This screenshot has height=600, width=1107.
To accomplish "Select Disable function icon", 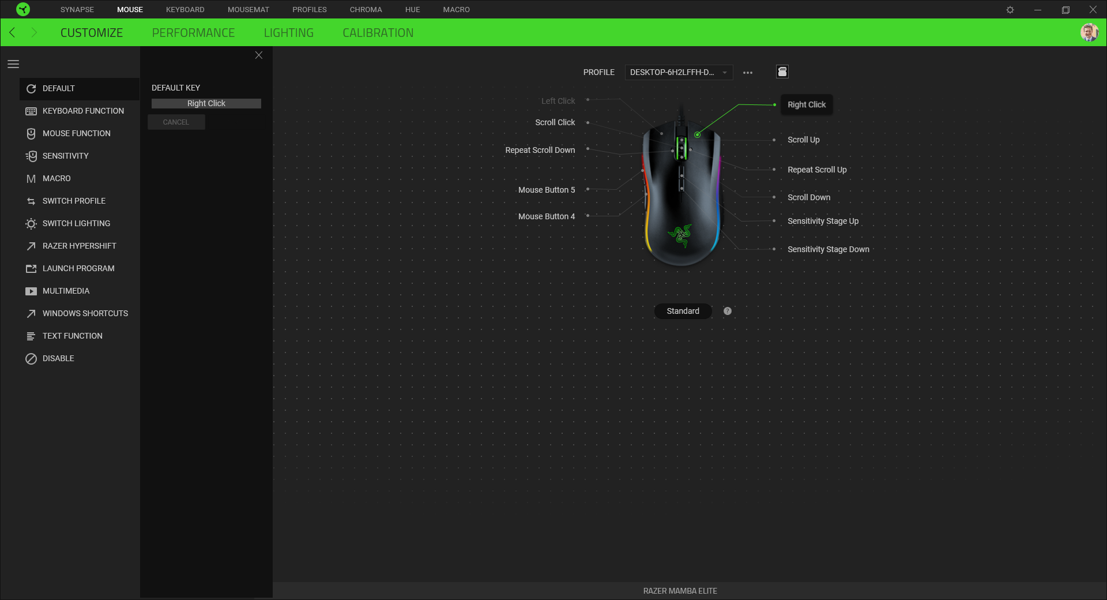I will (31, 359).
